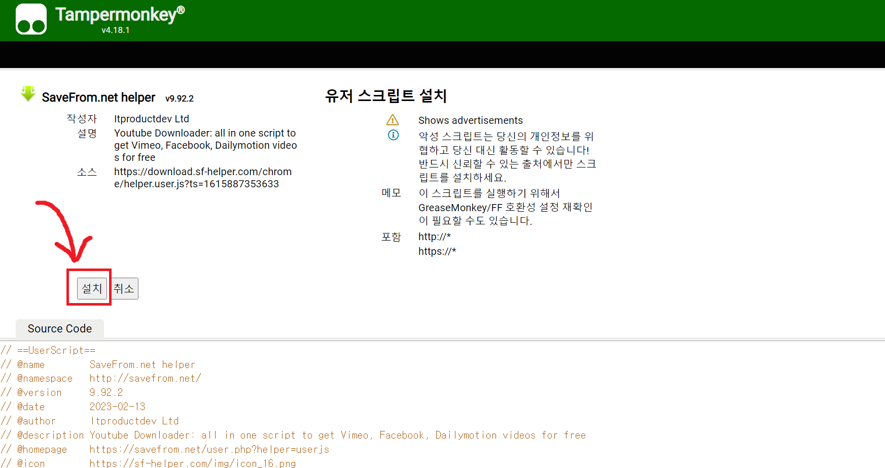Click the http://* include entry

pyautogui.click(x=435, y=237)
